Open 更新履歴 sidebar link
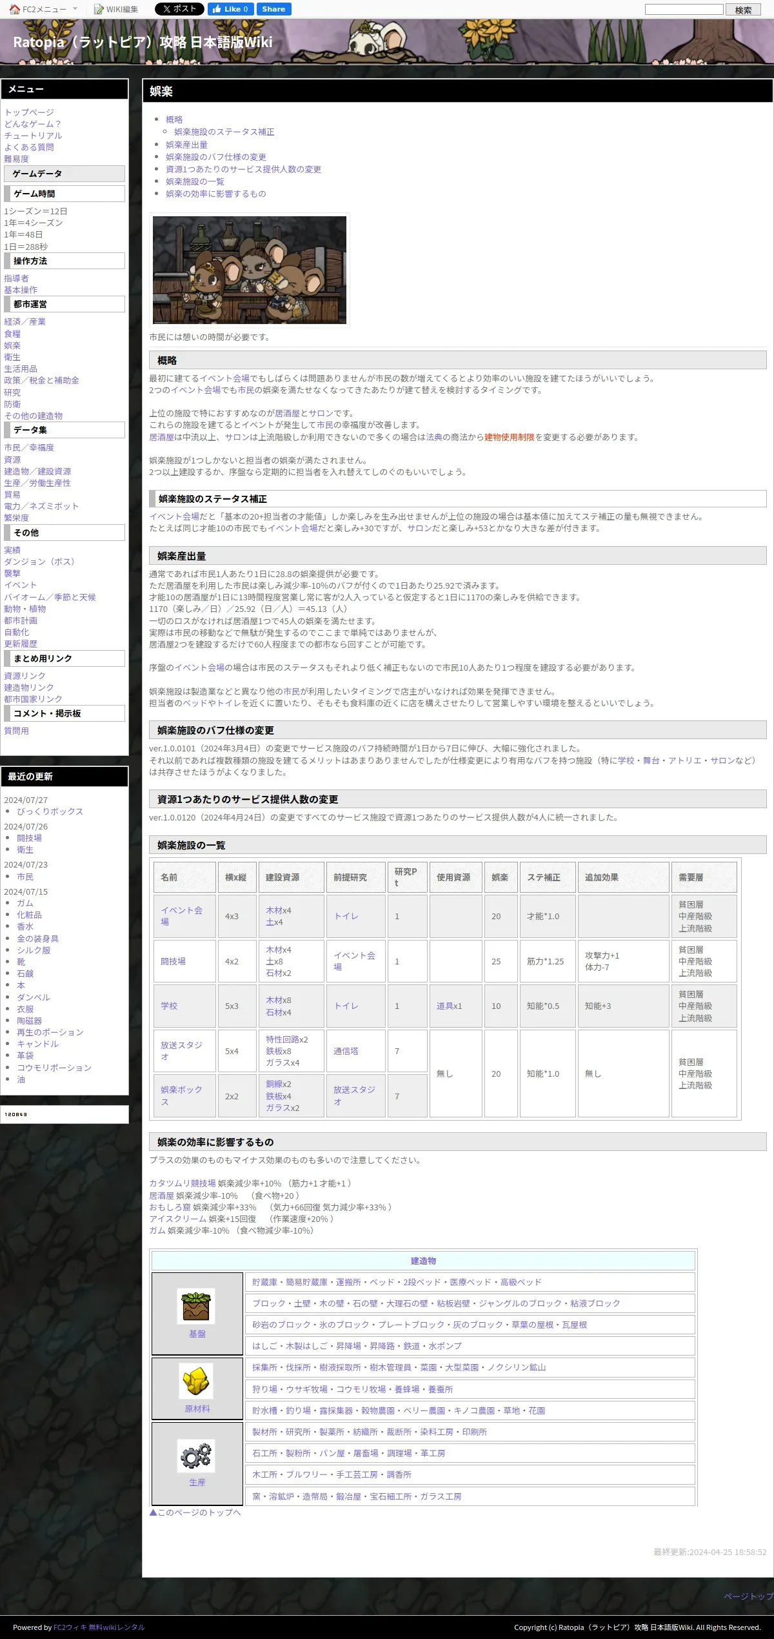This screenshot has height=1639, width=774. 21,644
